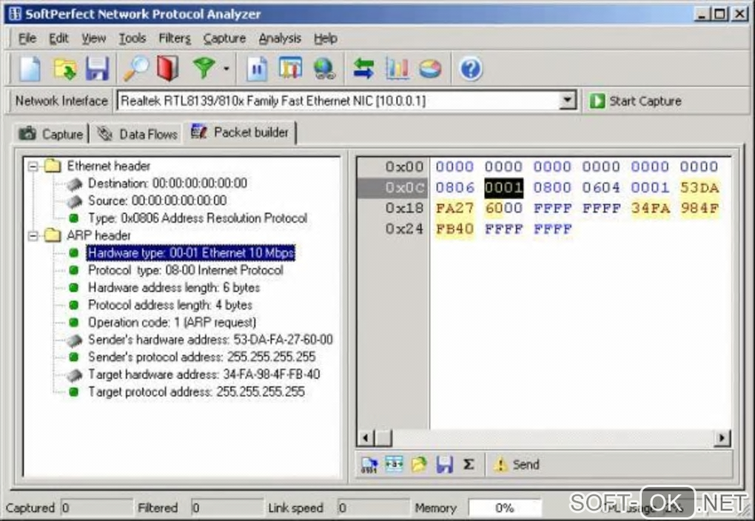
Task: Select Type 0x0806 Address Resolution Protocol row
Action: point(198,218)
